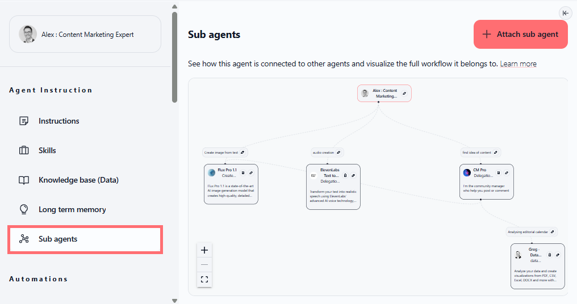Click the pencil icon on the Alex root node
The height and width of the screenshot is (304, 577).
(404, 93)
